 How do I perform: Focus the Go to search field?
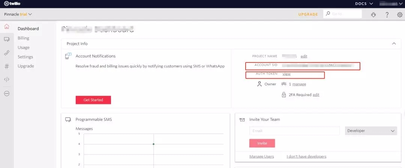click(x=342, y=14)
